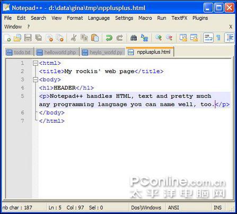237x214 pixels.
Task: Toggle the Show indent guide icon
Action: (230, 38)
